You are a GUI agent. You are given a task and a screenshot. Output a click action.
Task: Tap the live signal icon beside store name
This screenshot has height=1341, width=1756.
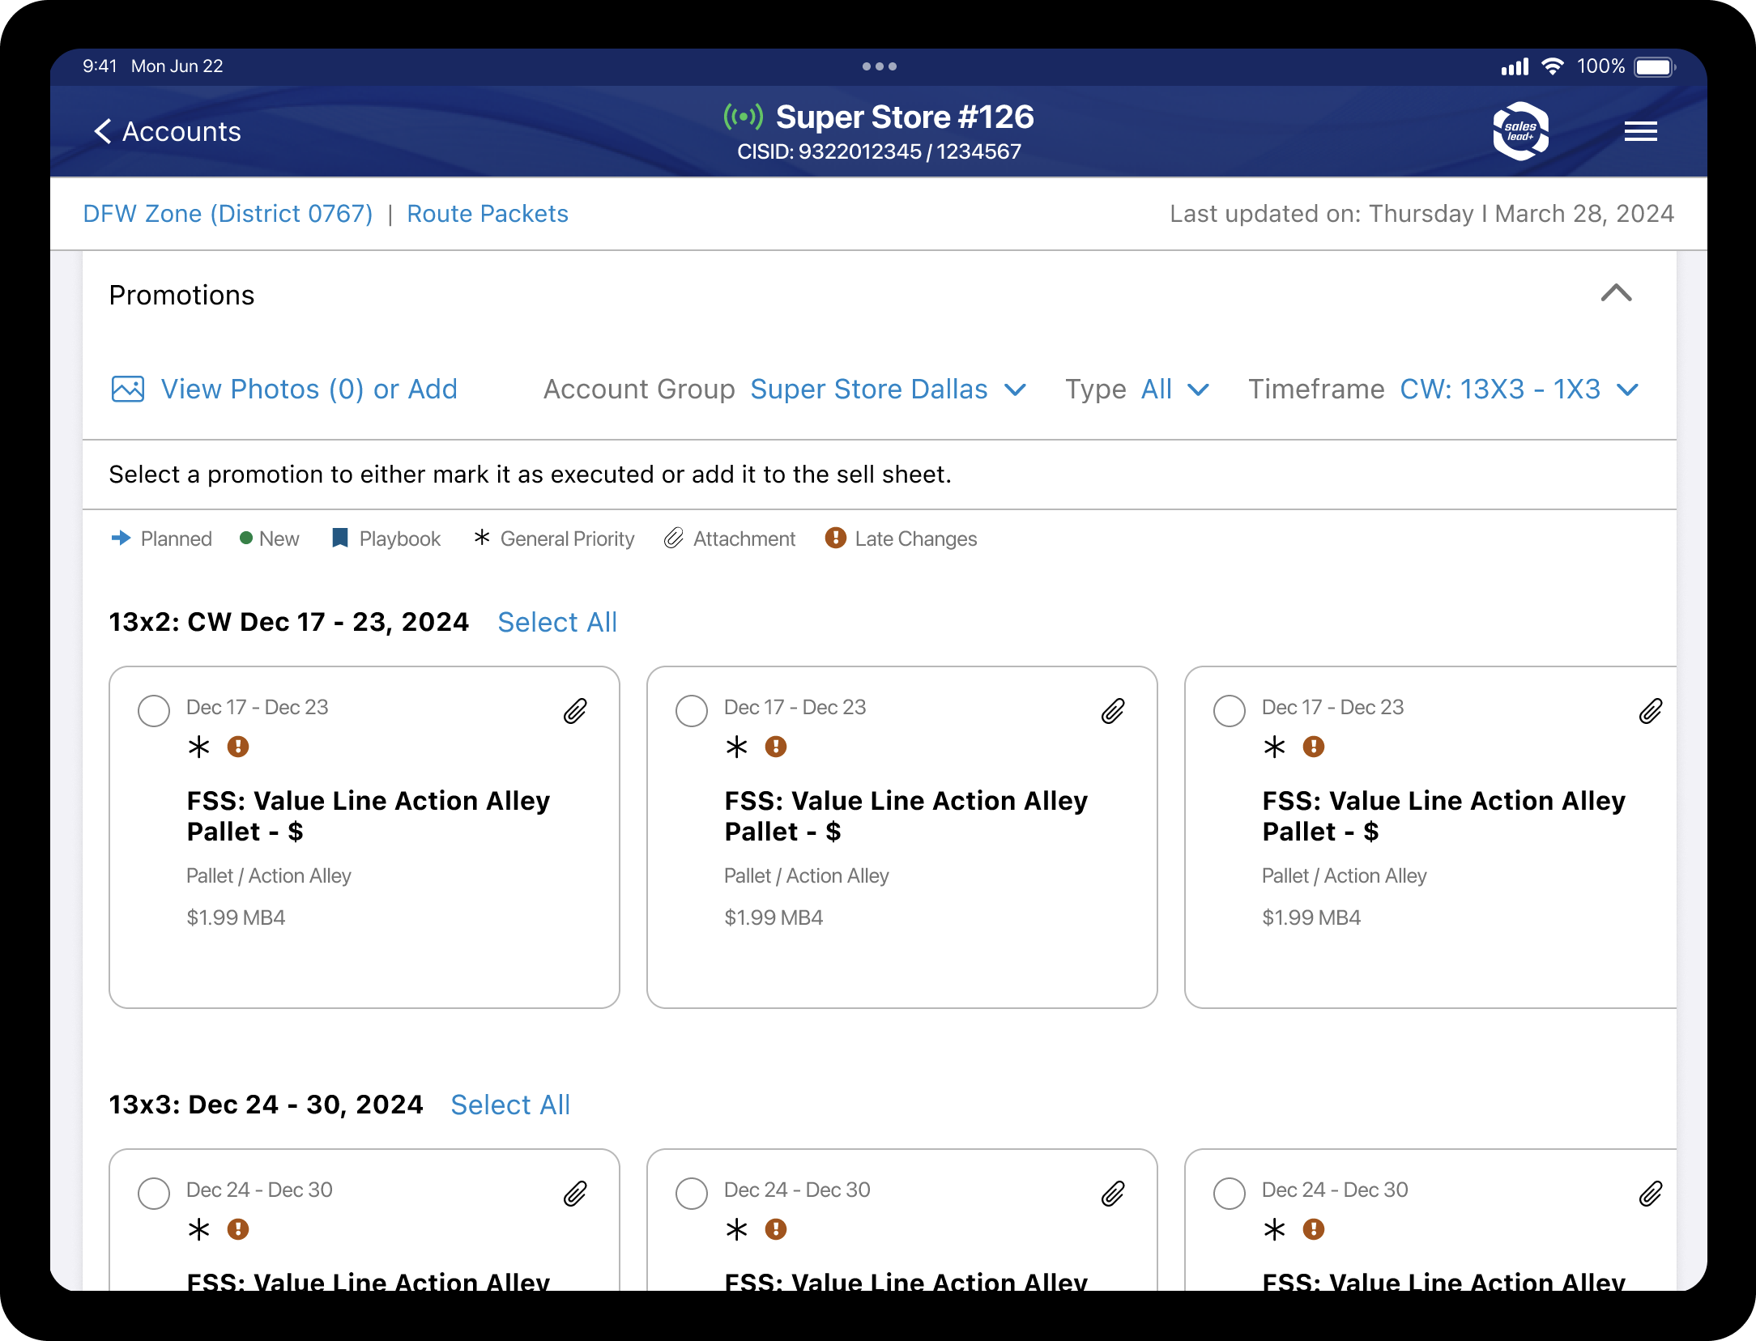pyautogui.click(x=743, y=117)
